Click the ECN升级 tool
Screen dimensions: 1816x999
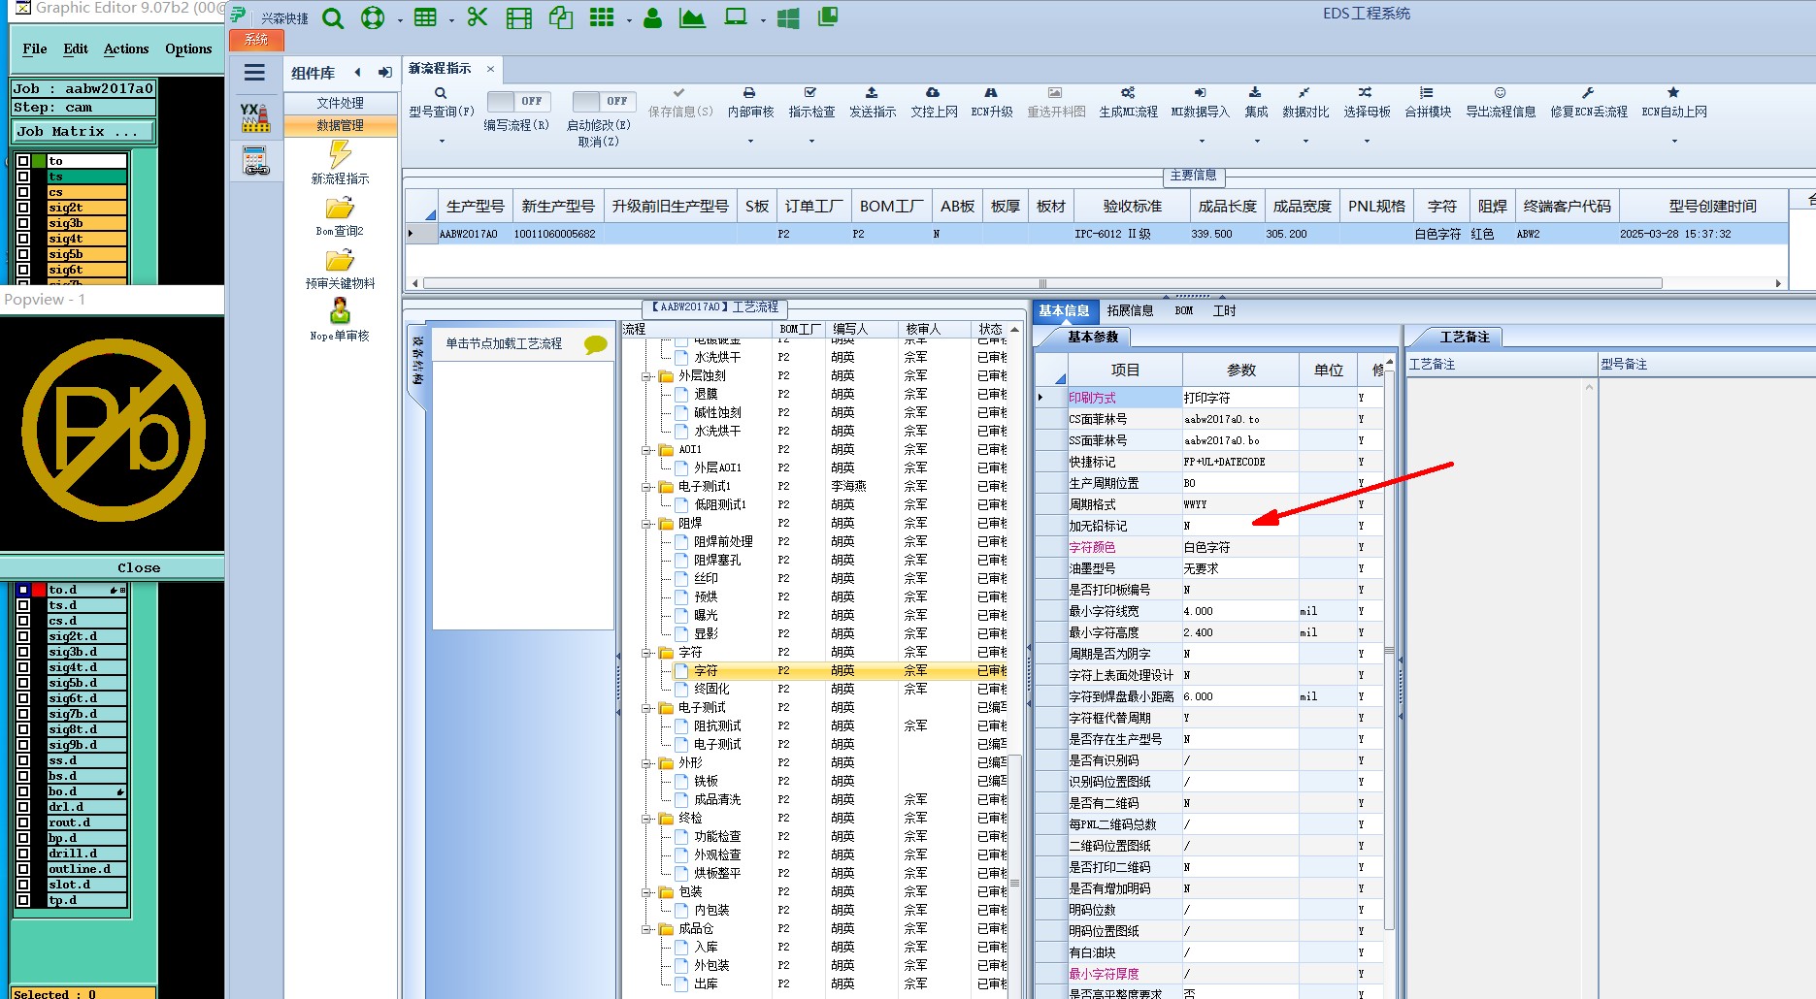point(992,103)
